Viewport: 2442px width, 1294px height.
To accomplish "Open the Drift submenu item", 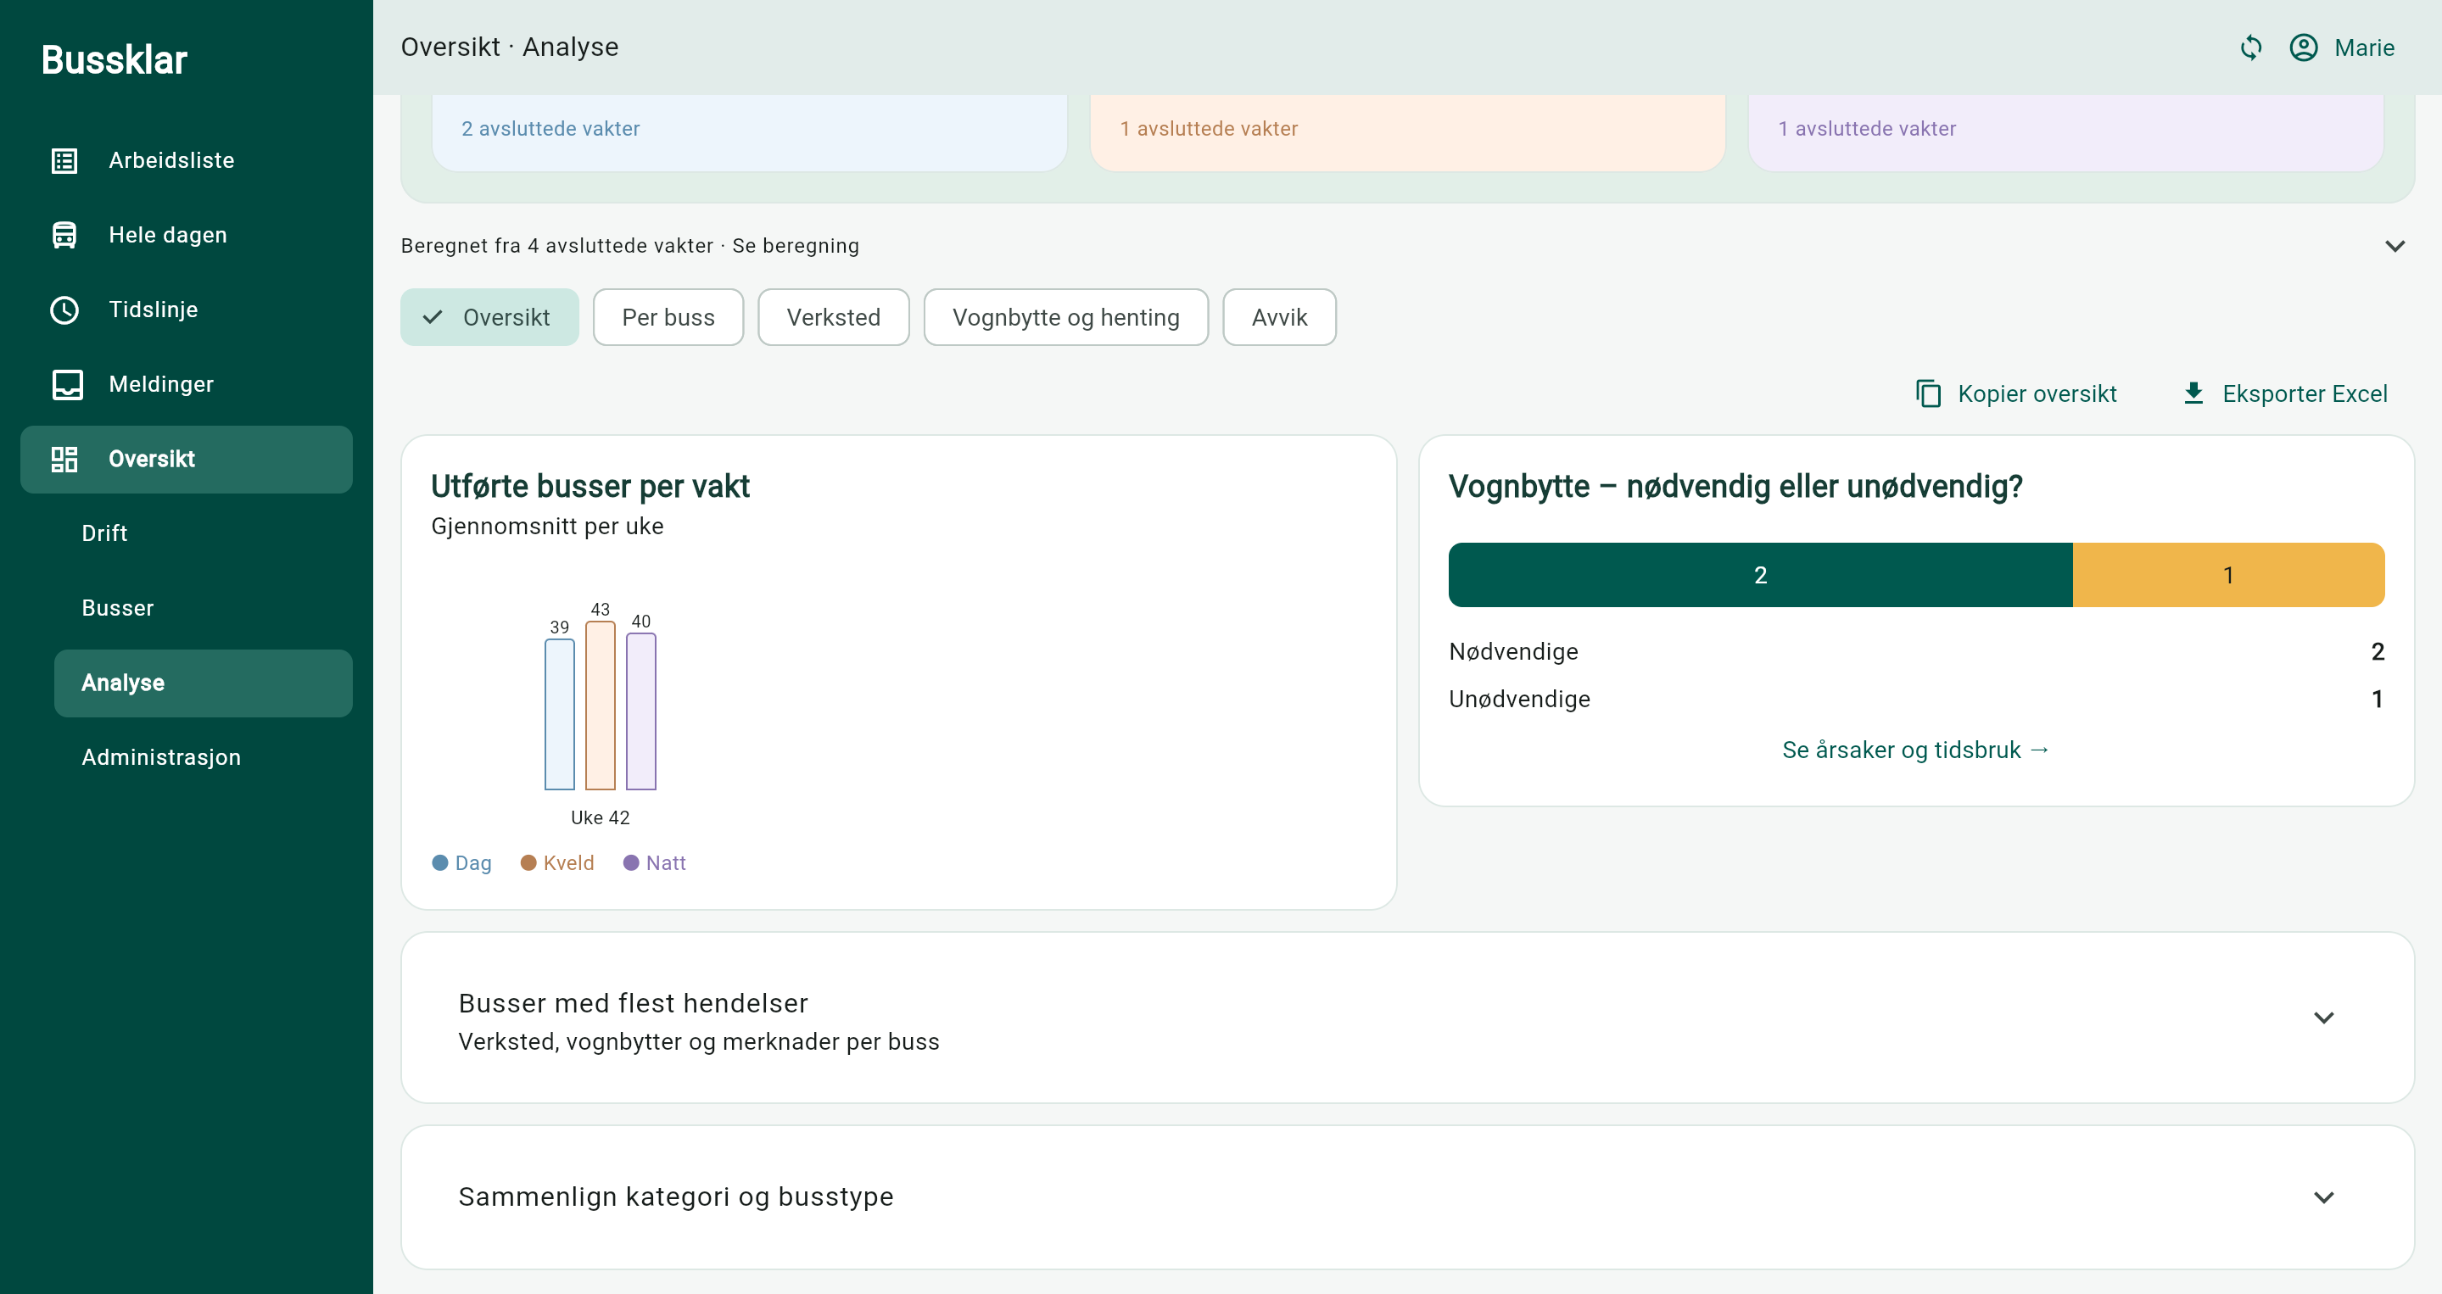I will tap(203, 533).
